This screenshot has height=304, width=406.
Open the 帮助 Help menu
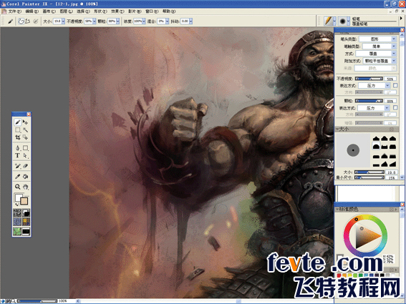(x=169, y=11)
